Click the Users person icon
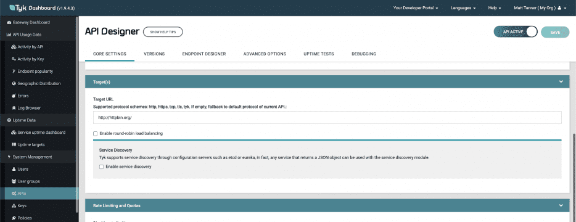 [x=14, y=169]
